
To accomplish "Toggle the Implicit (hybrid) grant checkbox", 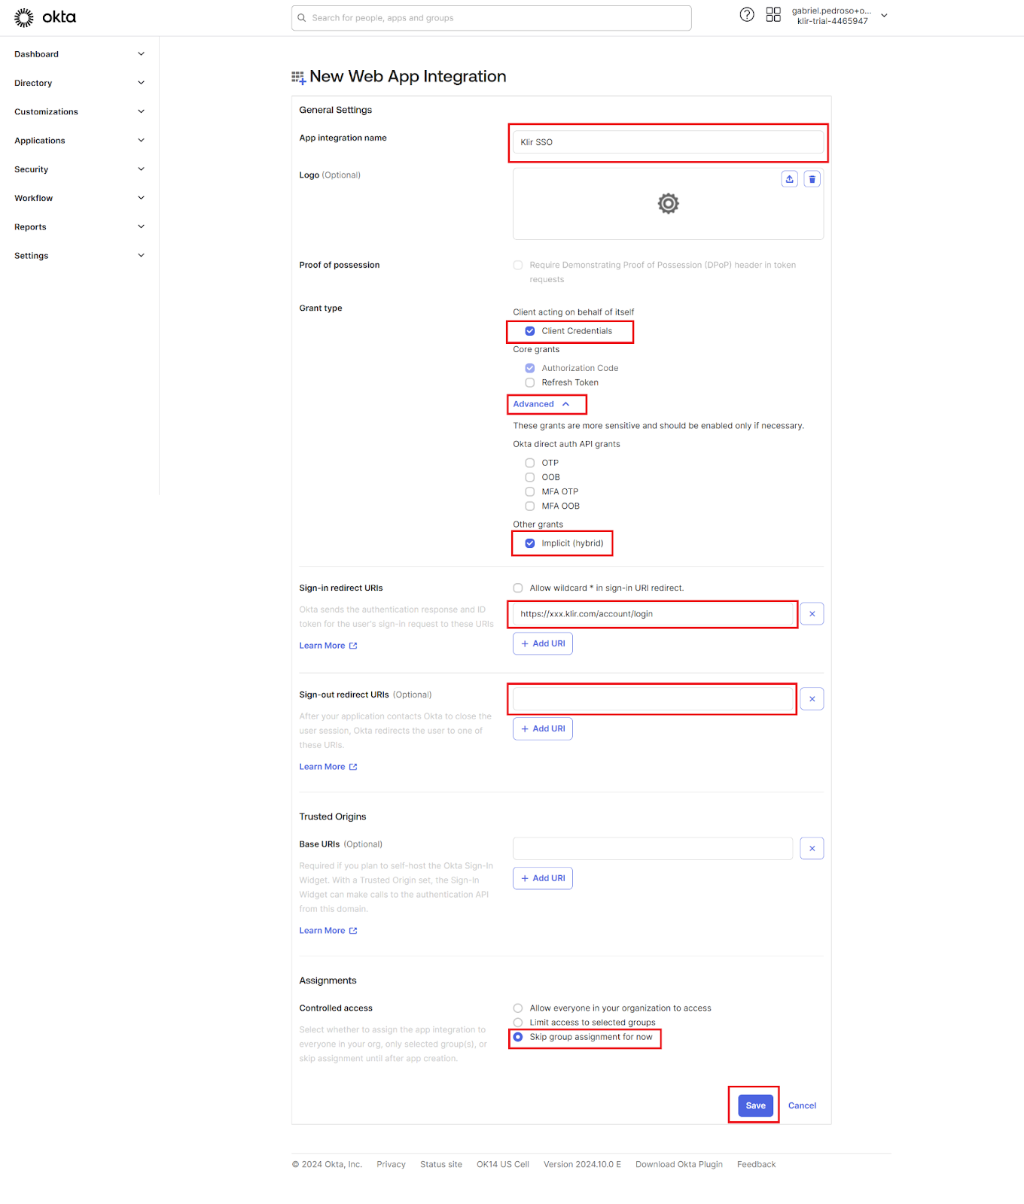I will (530, 543).
